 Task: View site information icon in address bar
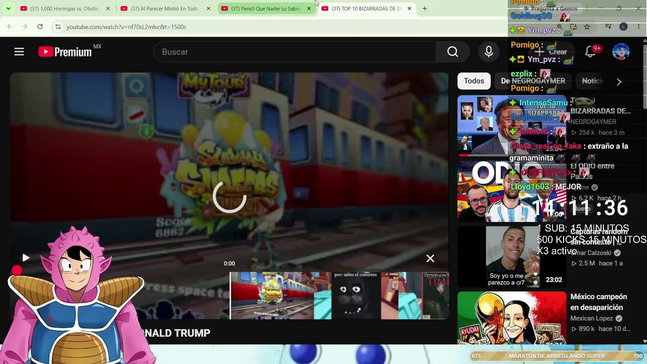point(58,27)
